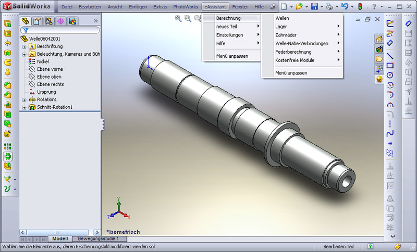Select Ebene vorne in feature tree
The height and width of the screenshot is (252, 417).
50,69
